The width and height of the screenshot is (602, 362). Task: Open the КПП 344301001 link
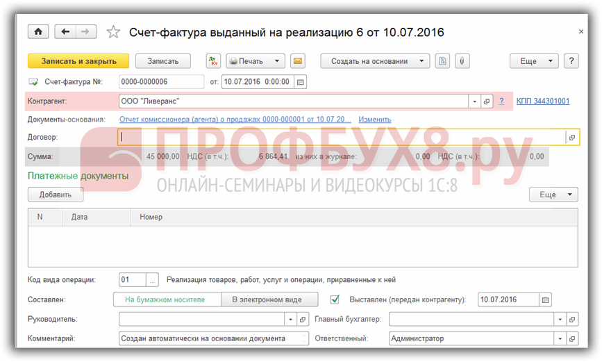[x=543, y=101]
